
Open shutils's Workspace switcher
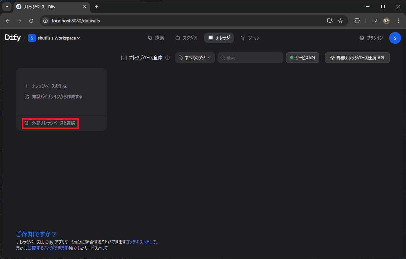pyautogui.click(x=54, y=38)
